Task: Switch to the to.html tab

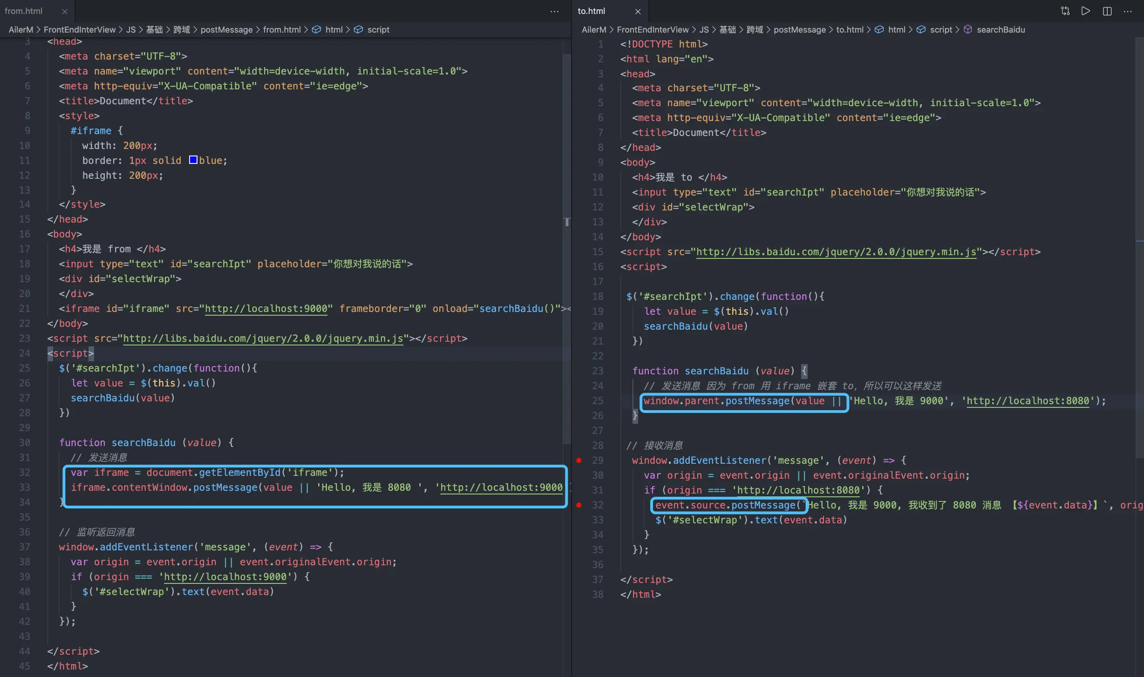Action: coord(592,11)
